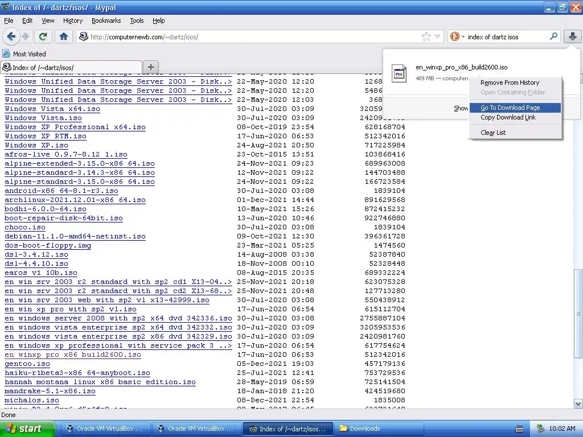Image resolution: width=583 pixels, height=437 pixels.
Task: Open en_winxp_pro_x86_build2600.iso link
Action: click(x=72, y=354)
